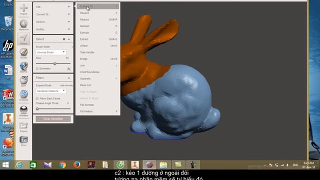This screenshot has height=180, width=320.
Task: Open Sticky Notes from taskbar
Action: (178, 164)
